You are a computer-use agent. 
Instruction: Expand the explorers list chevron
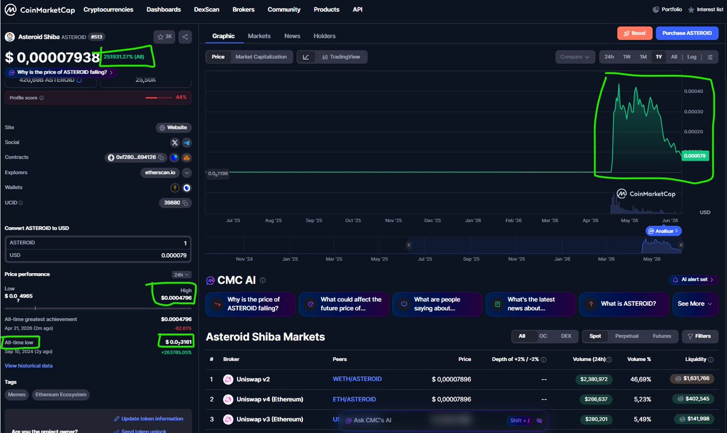point(187,173)
